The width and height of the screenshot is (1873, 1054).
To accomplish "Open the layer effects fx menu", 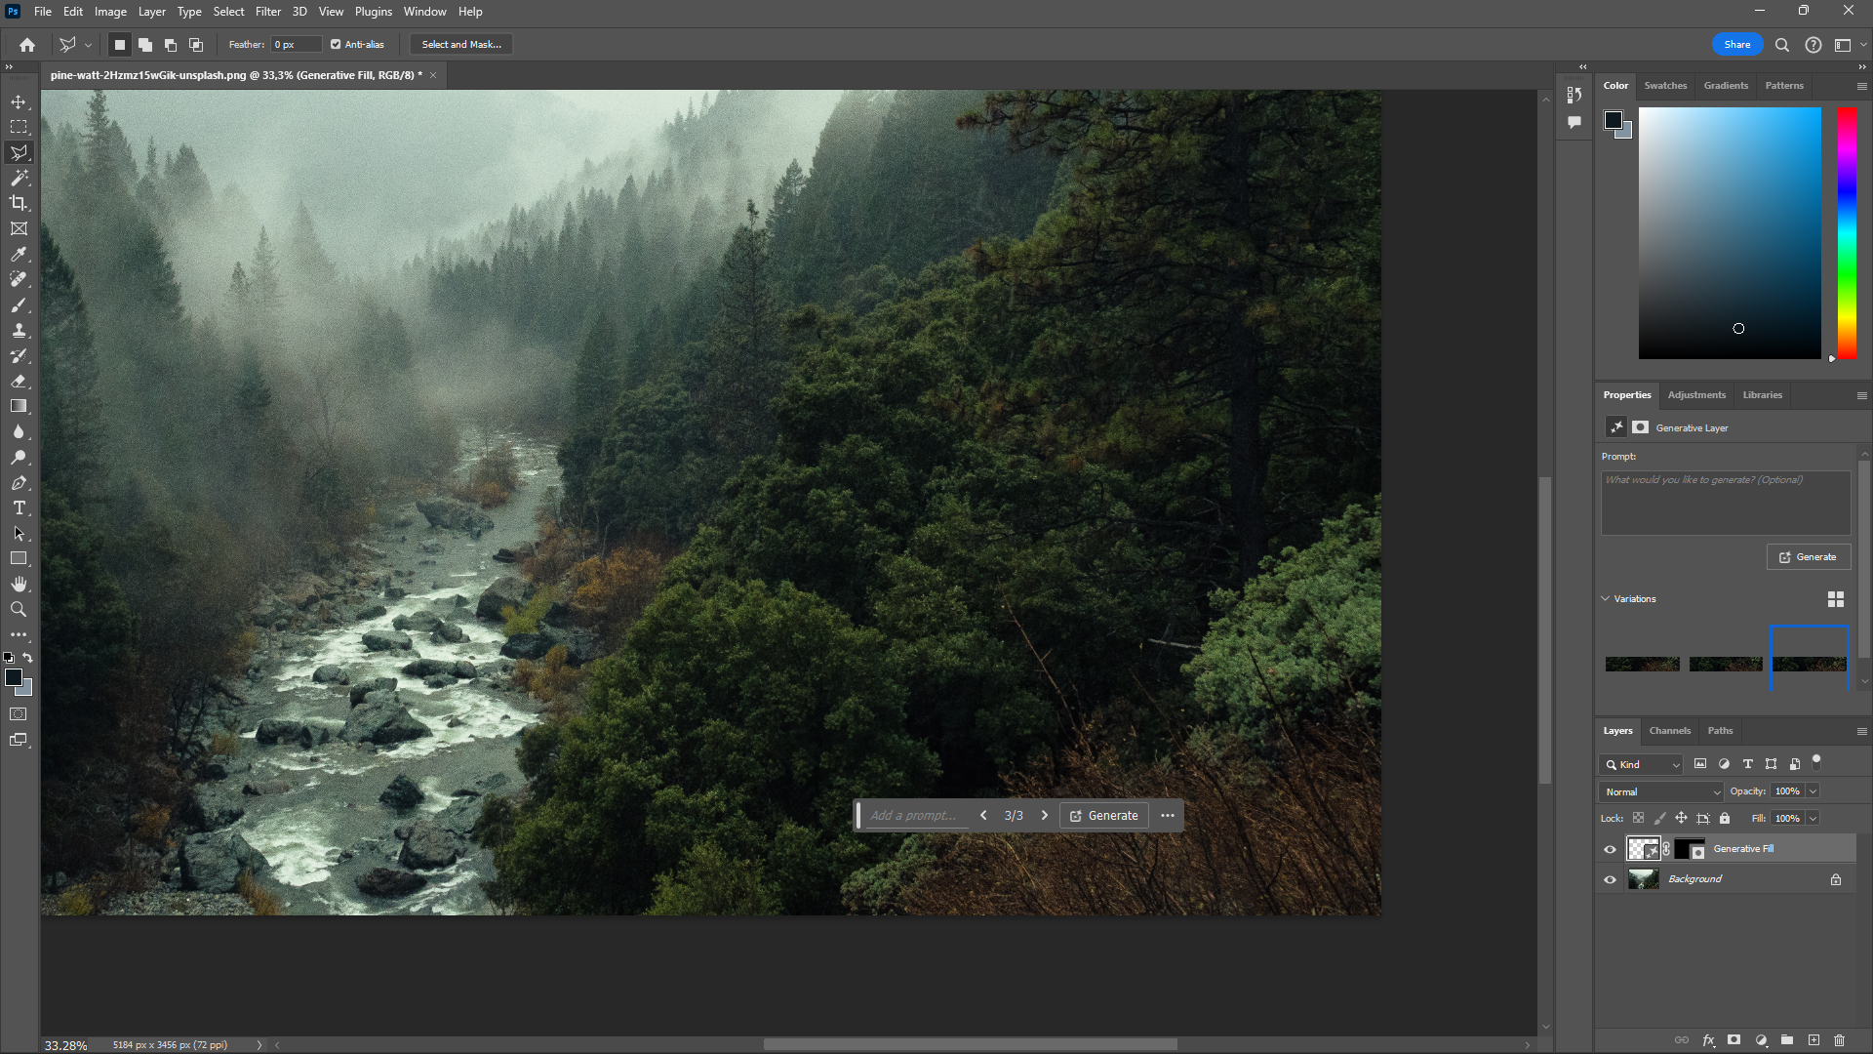I will [x=1710, y=1040].
